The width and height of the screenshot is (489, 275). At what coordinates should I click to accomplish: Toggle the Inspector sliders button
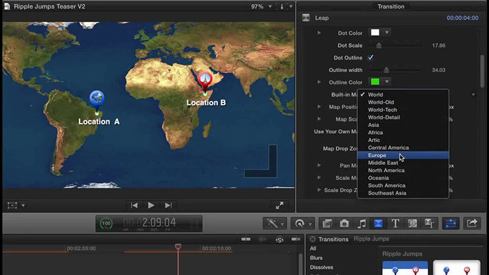tap(451, 224)
